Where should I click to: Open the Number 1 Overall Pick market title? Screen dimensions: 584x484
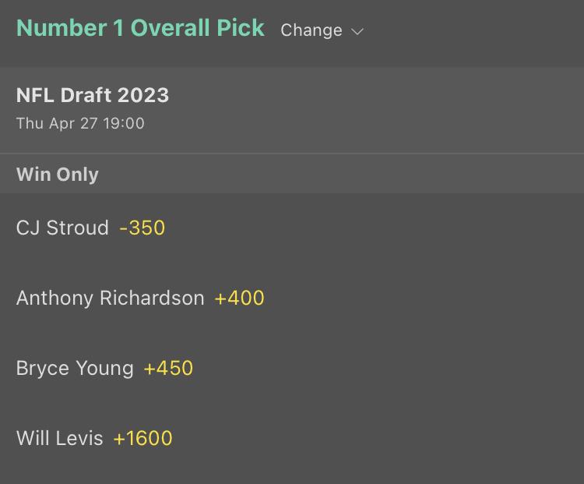(140, 28)
